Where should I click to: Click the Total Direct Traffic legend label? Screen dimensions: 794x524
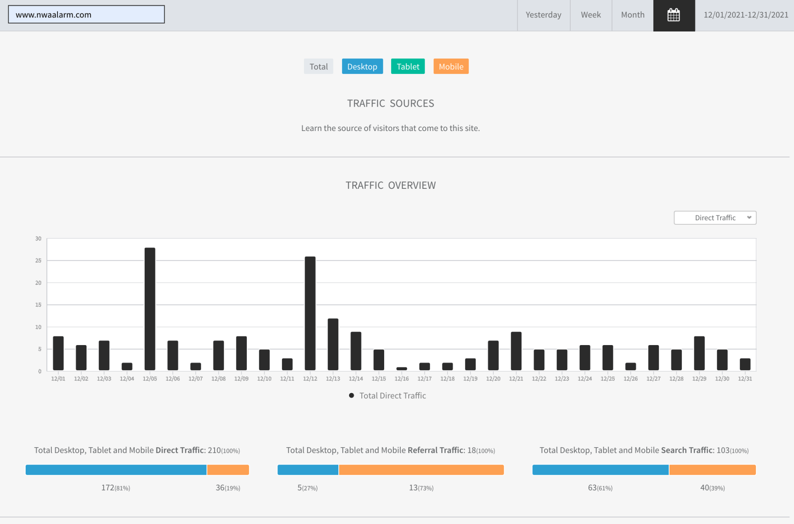pos(392,395)
